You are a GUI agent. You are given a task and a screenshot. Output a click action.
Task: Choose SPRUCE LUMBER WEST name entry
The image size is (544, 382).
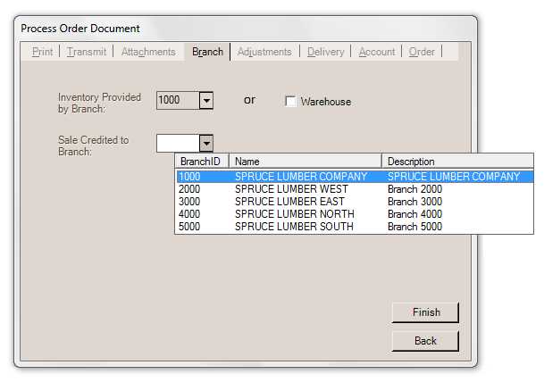(x=291, y=189)
